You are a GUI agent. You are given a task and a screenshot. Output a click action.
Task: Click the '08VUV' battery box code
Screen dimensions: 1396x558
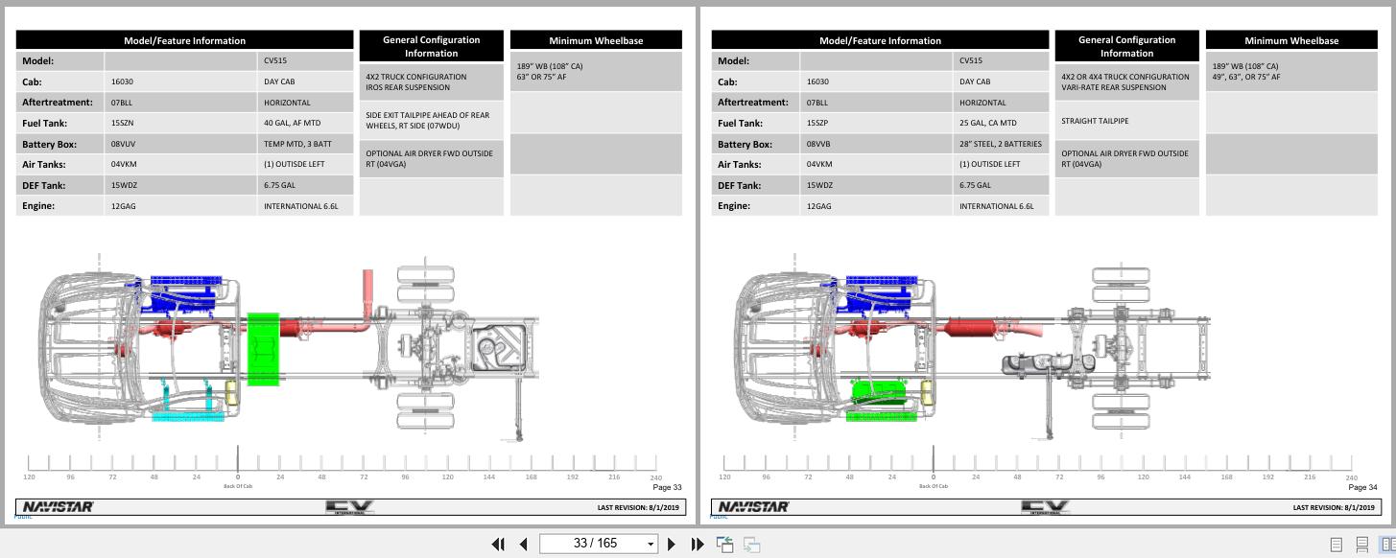[123, 144]
